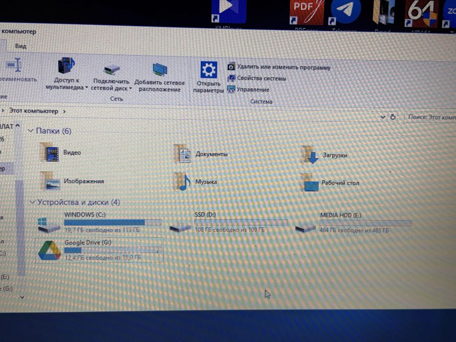Viewport: 456px width, 342px height.
Task: Open the KMPlayer desktop shortcut
Action: pos(229,12)
